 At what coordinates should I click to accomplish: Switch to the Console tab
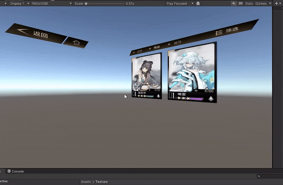(16, 171)
